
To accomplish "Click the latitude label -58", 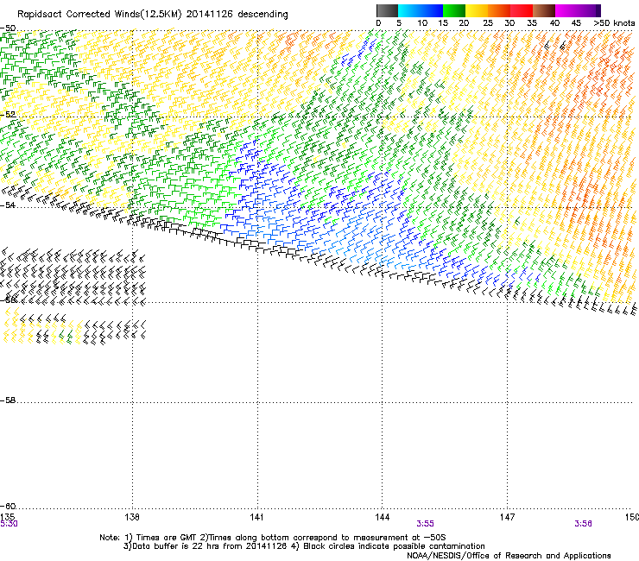I will click(8, 400).
